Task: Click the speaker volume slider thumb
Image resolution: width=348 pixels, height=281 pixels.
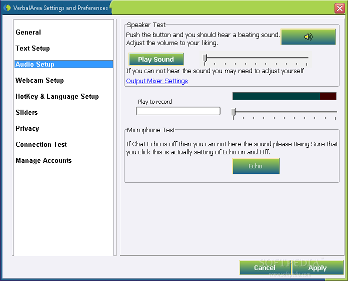Action: pos(205,58)
